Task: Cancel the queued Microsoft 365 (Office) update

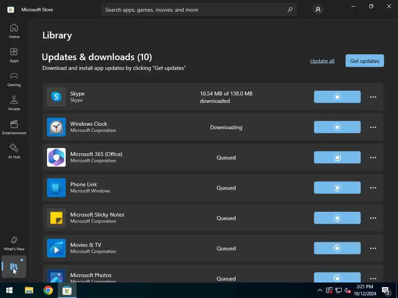Action: pyautogui.click(x=337, y=158)
